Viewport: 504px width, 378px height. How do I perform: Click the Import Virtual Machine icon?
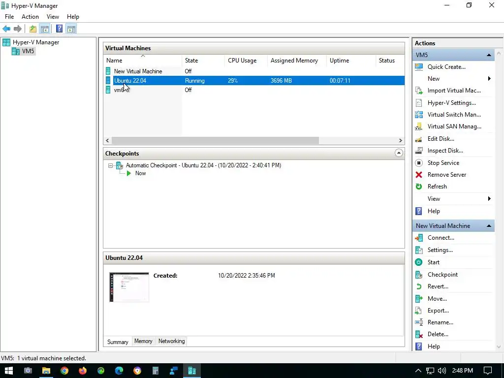pyautogui.click(x=419, y=91)
